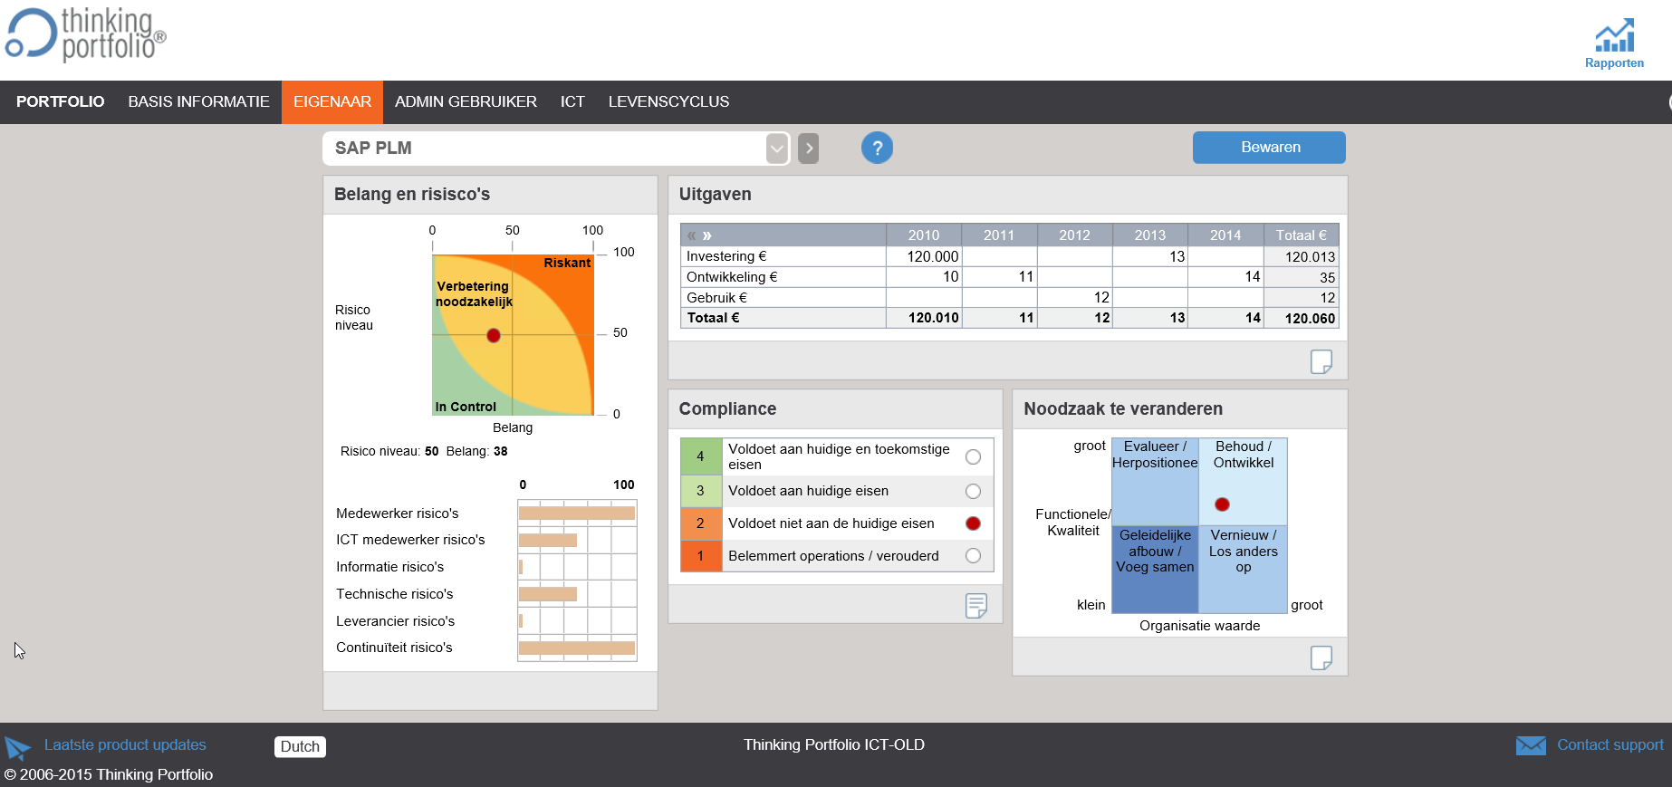Click Gebruik 2012 cell value 12
Screen dimensions: 1672x787
(1074, 297)
